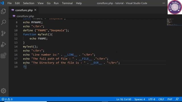Image resolution: width=182 pixels, height=102 pixels.
Task: Click the constfunc.php breadcrumb item
Action: [x=25, y=16]
